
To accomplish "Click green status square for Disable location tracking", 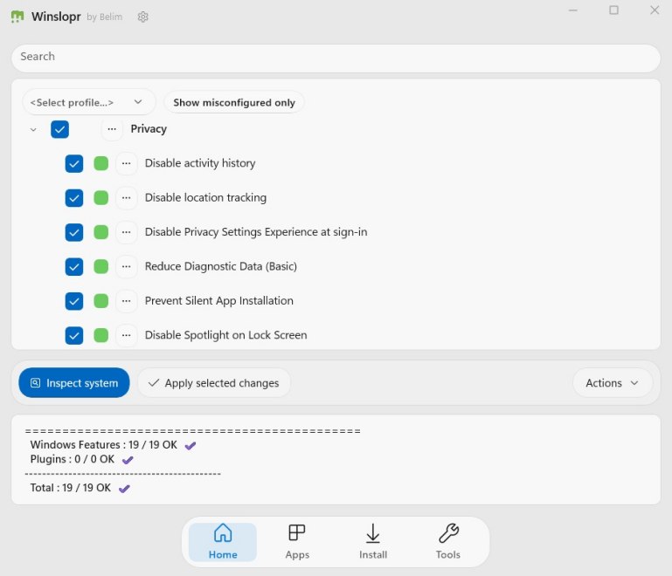I will [101, 198].
